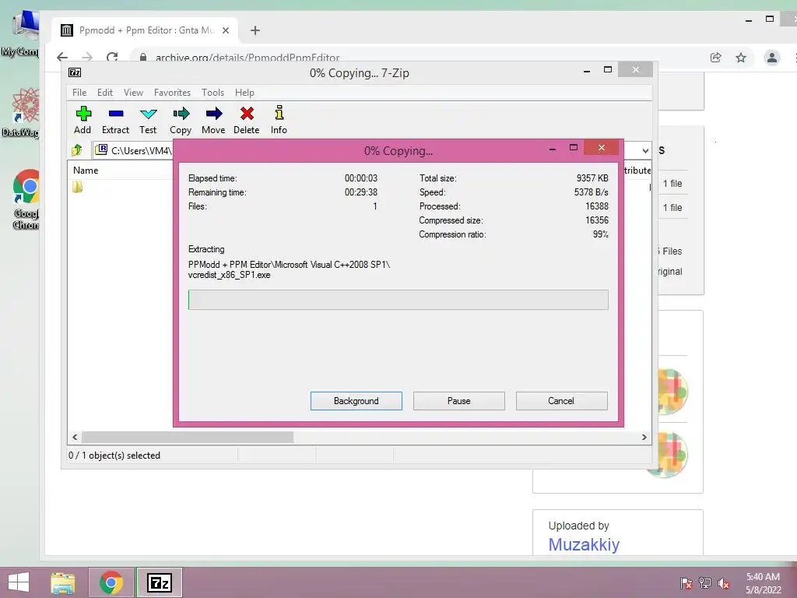Select the Ppmodd + Ppm Editor browser tab

(x=146, y=30)
